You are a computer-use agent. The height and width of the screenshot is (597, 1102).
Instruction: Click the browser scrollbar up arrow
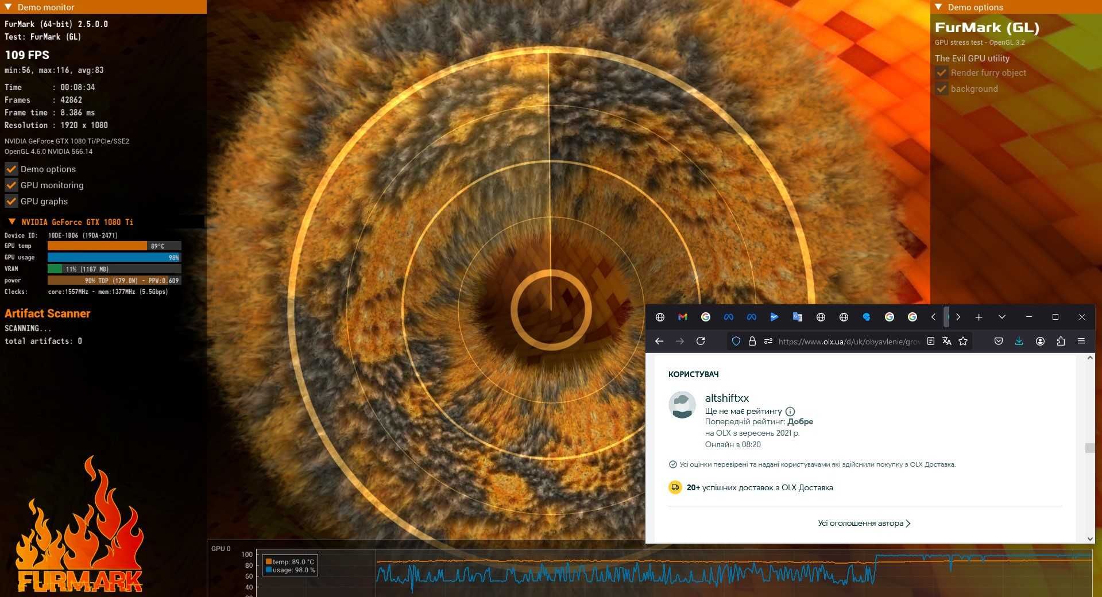[x=1090, y=358]
